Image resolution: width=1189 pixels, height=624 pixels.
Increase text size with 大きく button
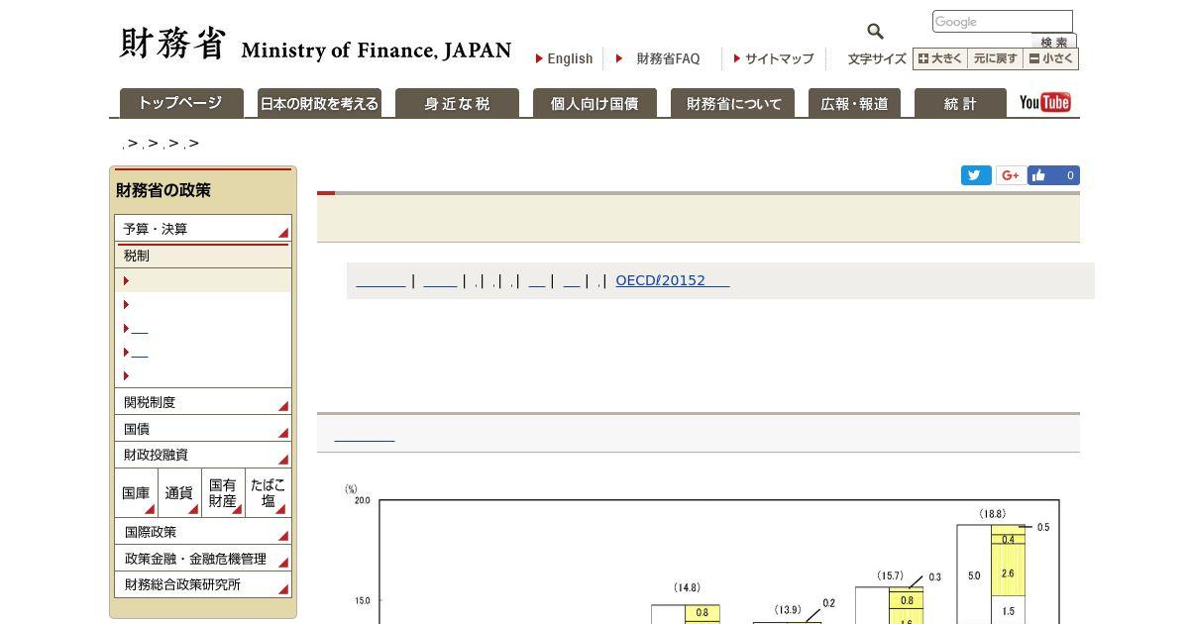pyautogui.click(x=940, y=58)
